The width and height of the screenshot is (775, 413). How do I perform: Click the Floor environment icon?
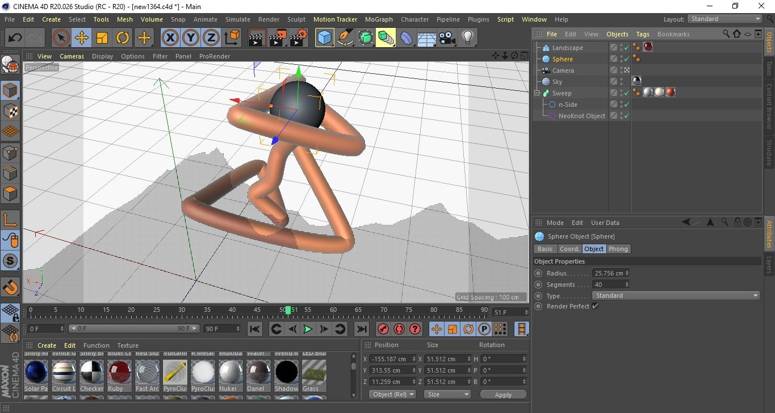(426, 38)
